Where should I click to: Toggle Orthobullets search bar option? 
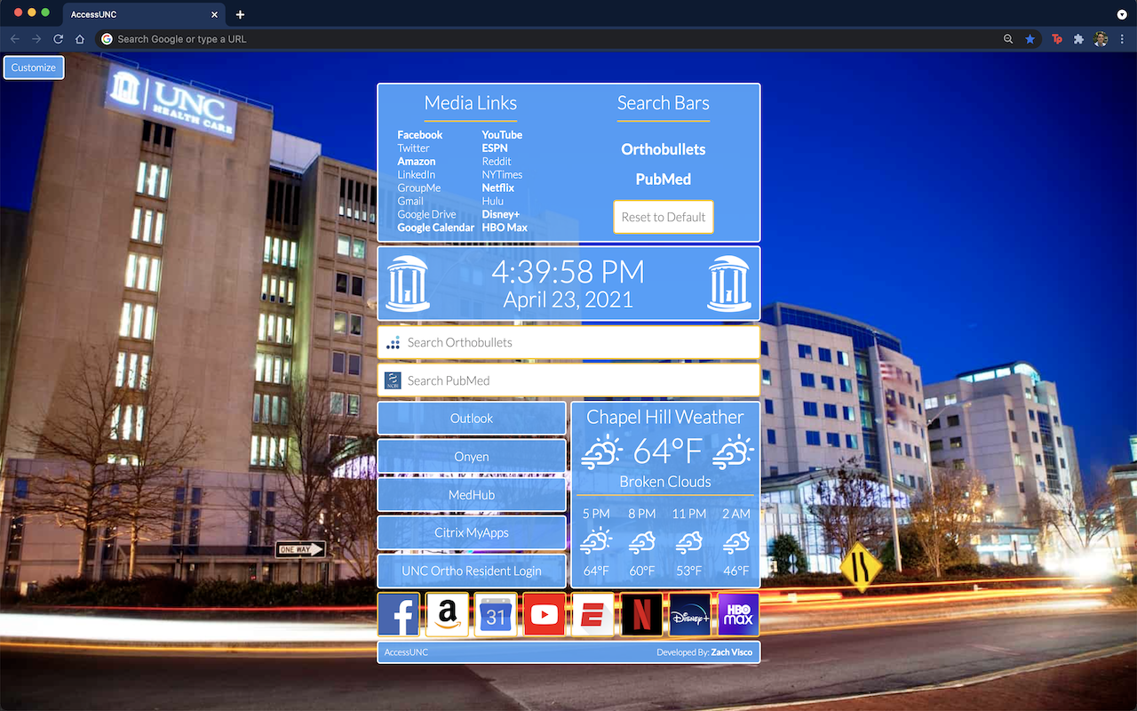point(664,149)
